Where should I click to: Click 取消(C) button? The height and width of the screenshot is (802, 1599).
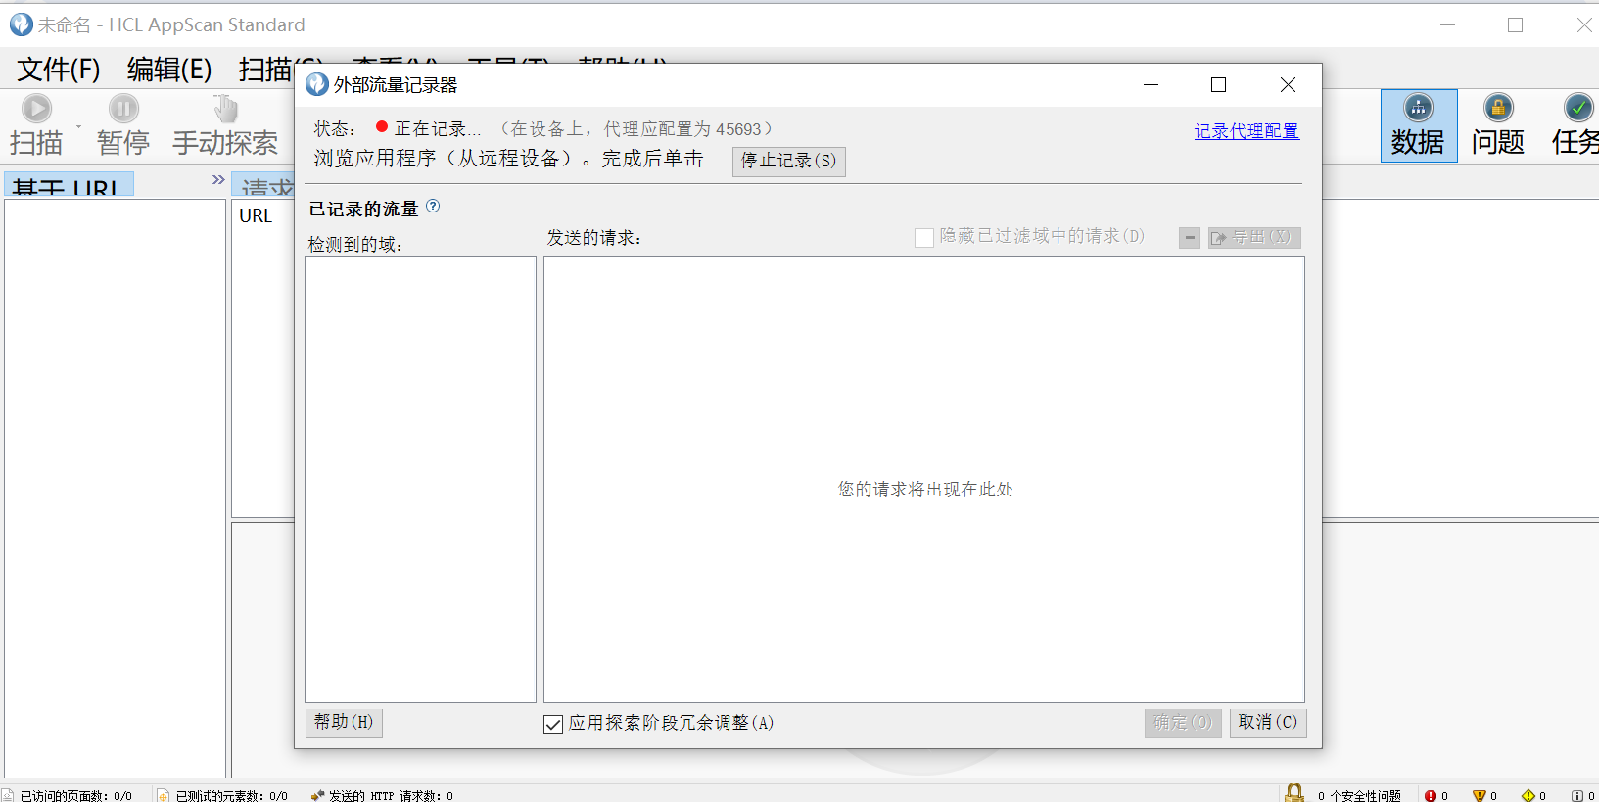point(1268,723)
